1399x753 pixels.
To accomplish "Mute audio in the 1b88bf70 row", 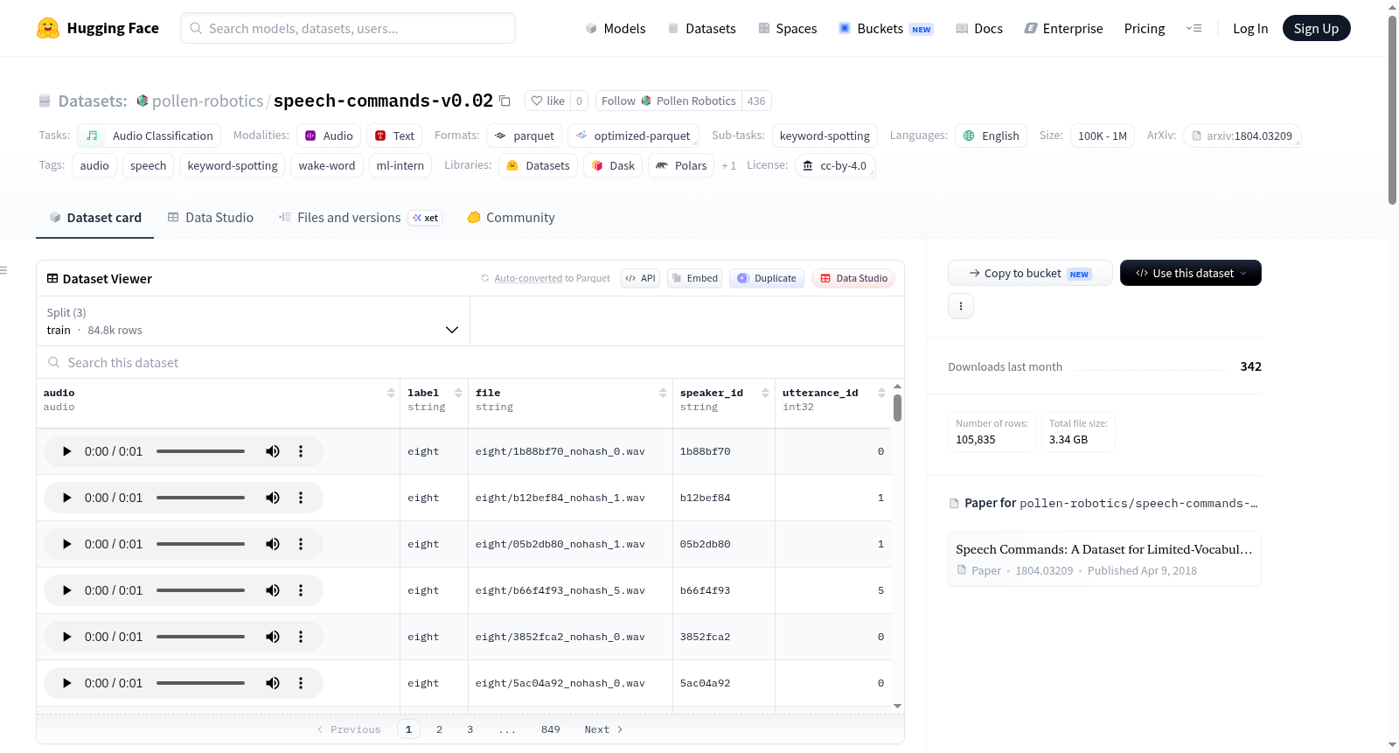I will tap(273, 451).
